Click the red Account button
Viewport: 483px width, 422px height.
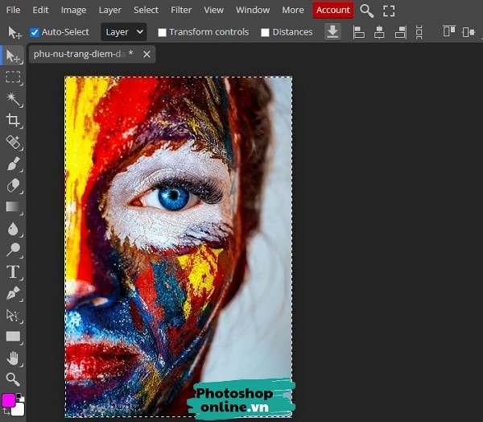tap(332, 10)
